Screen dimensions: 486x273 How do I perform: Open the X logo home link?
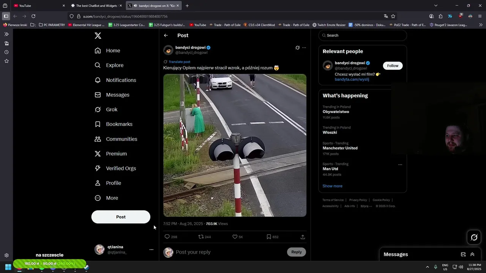pos(98,36)
